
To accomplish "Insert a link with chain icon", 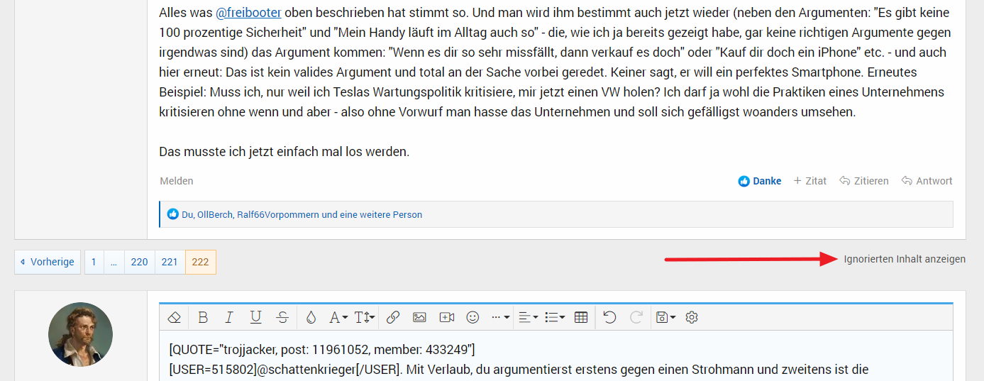I will [x=393, y=317].
